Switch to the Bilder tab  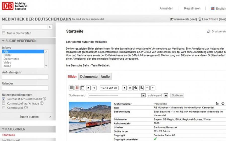click(72, 77)
